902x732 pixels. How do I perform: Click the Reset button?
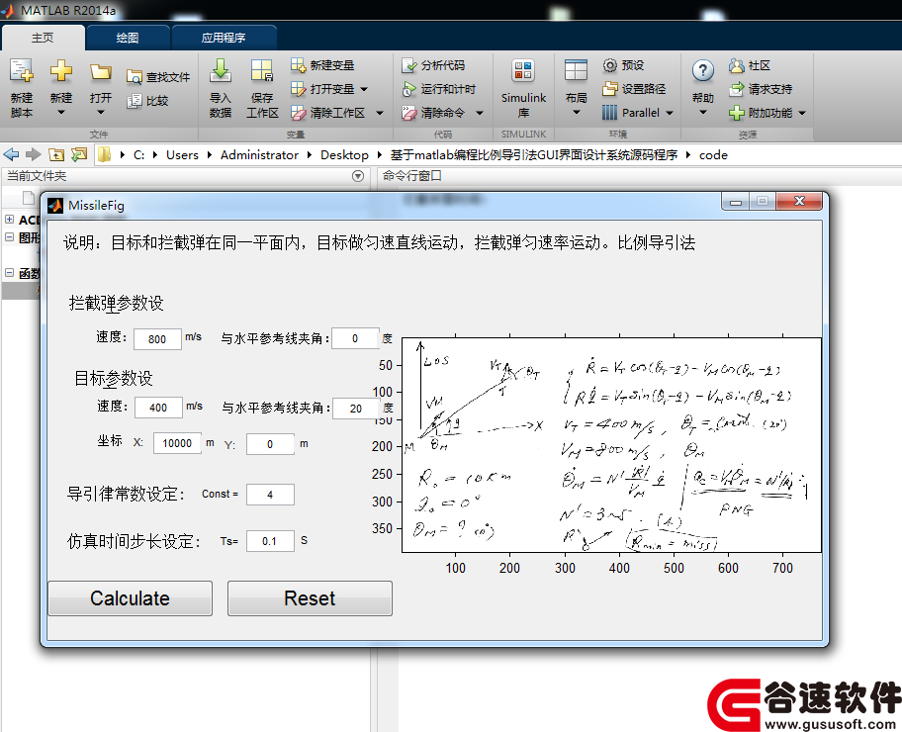click(311, 598)
